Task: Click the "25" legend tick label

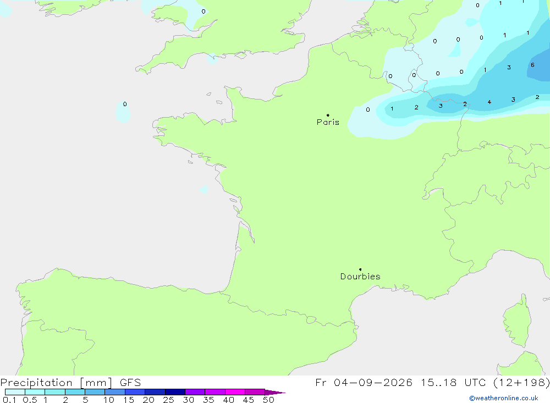Action: tap(168, 400)
